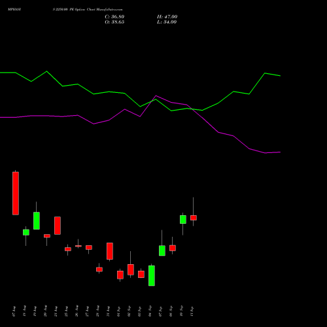Click the red candlestick above '02 Sep'

pos(131,269)
